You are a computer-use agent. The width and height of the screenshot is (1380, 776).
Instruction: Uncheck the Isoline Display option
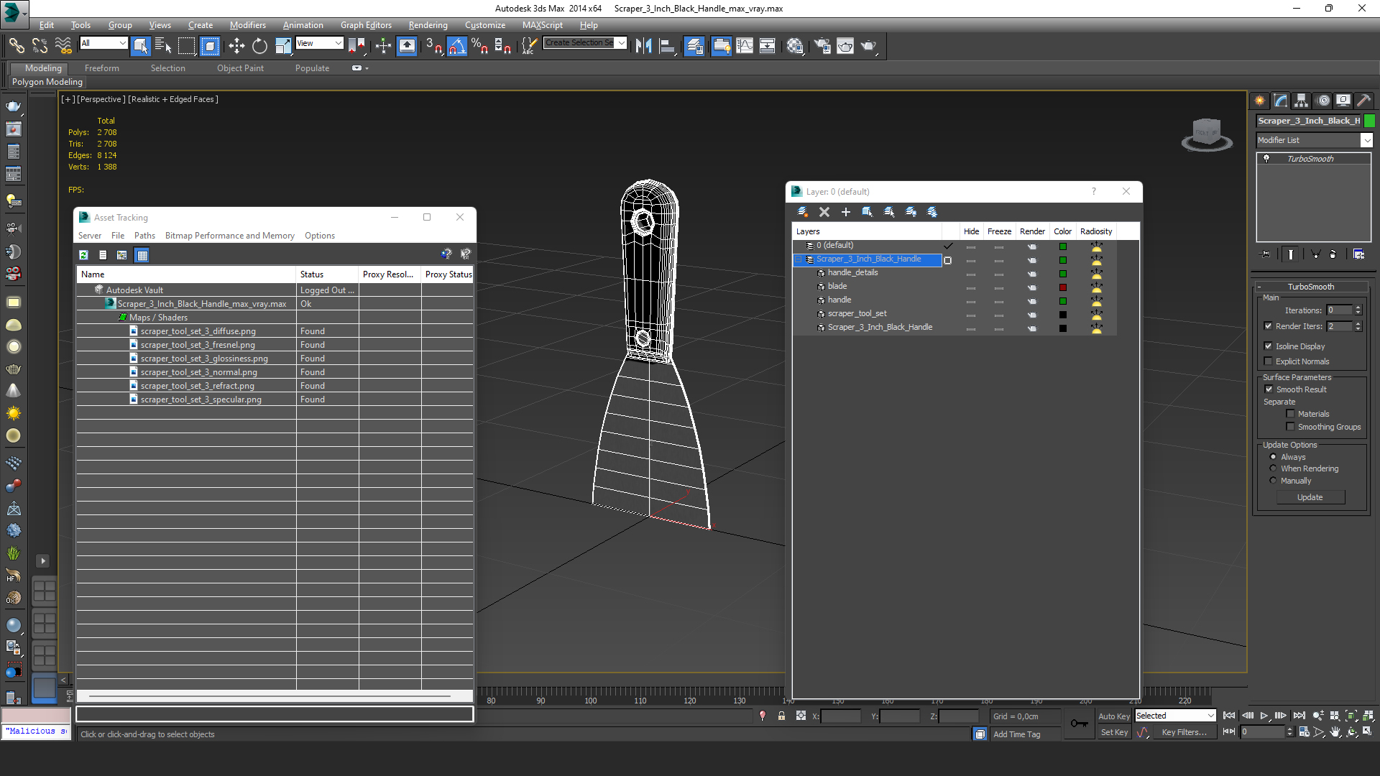(1269, 346)
